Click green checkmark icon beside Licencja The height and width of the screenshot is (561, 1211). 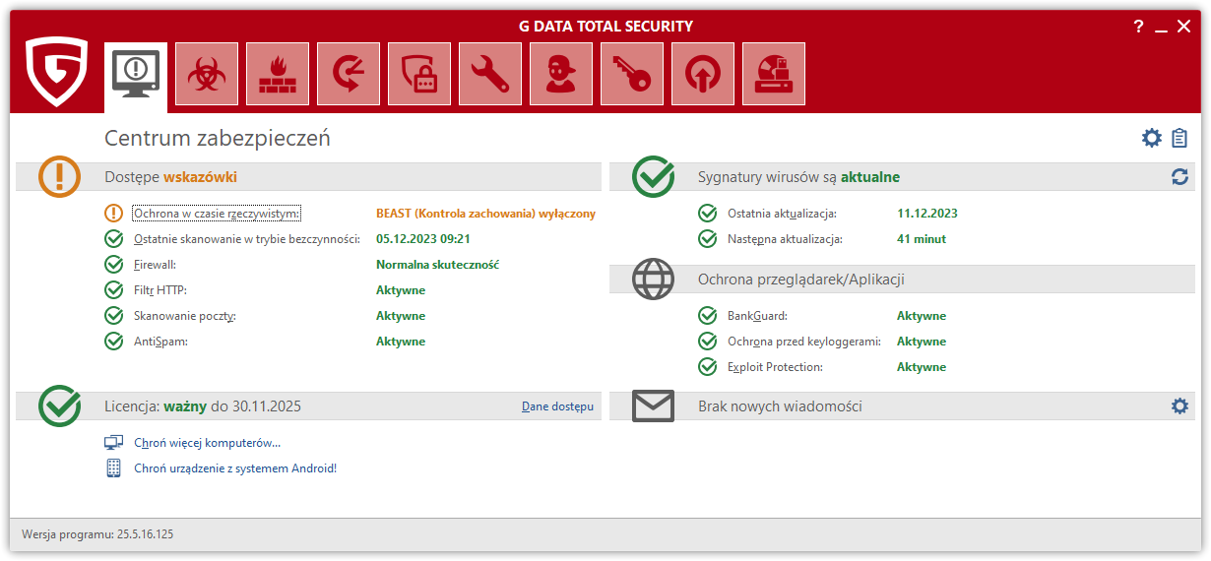pos(60,405)
